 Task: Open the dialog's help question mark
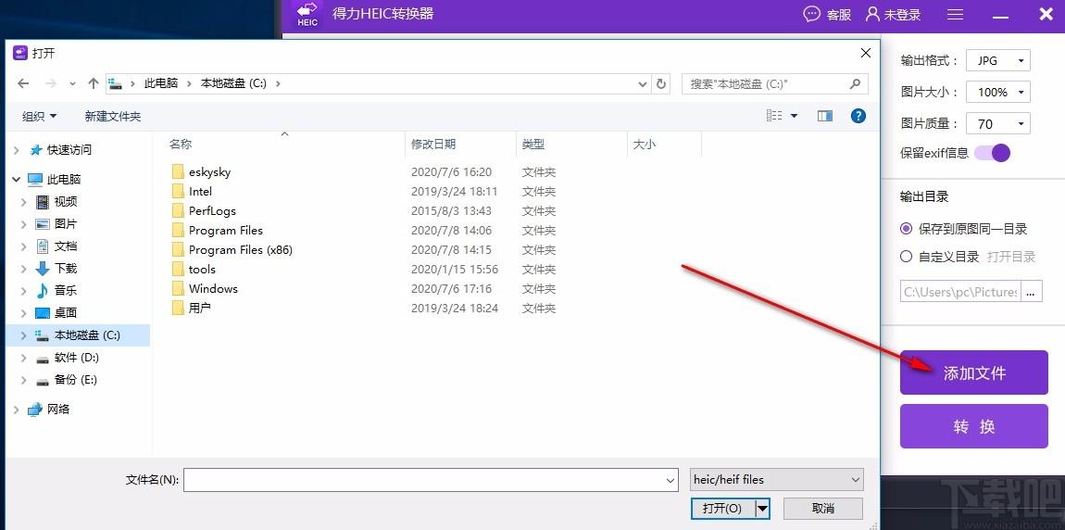pyautogui.click(x=858, y=116)
